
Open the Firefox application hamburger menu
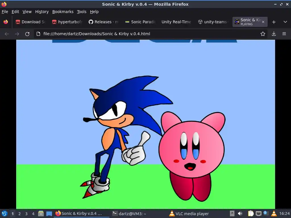[x=284, y=34]
